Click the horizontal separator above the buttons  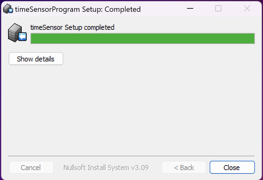click(131, 156)
